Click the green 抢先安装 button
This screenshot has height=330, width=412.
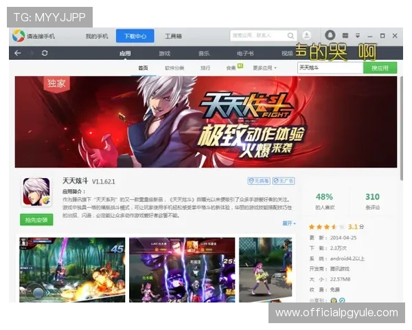[x=36, y=220]
